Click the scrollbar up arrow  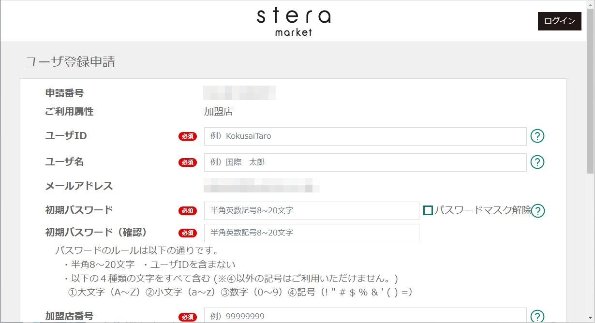coord(591,4)
